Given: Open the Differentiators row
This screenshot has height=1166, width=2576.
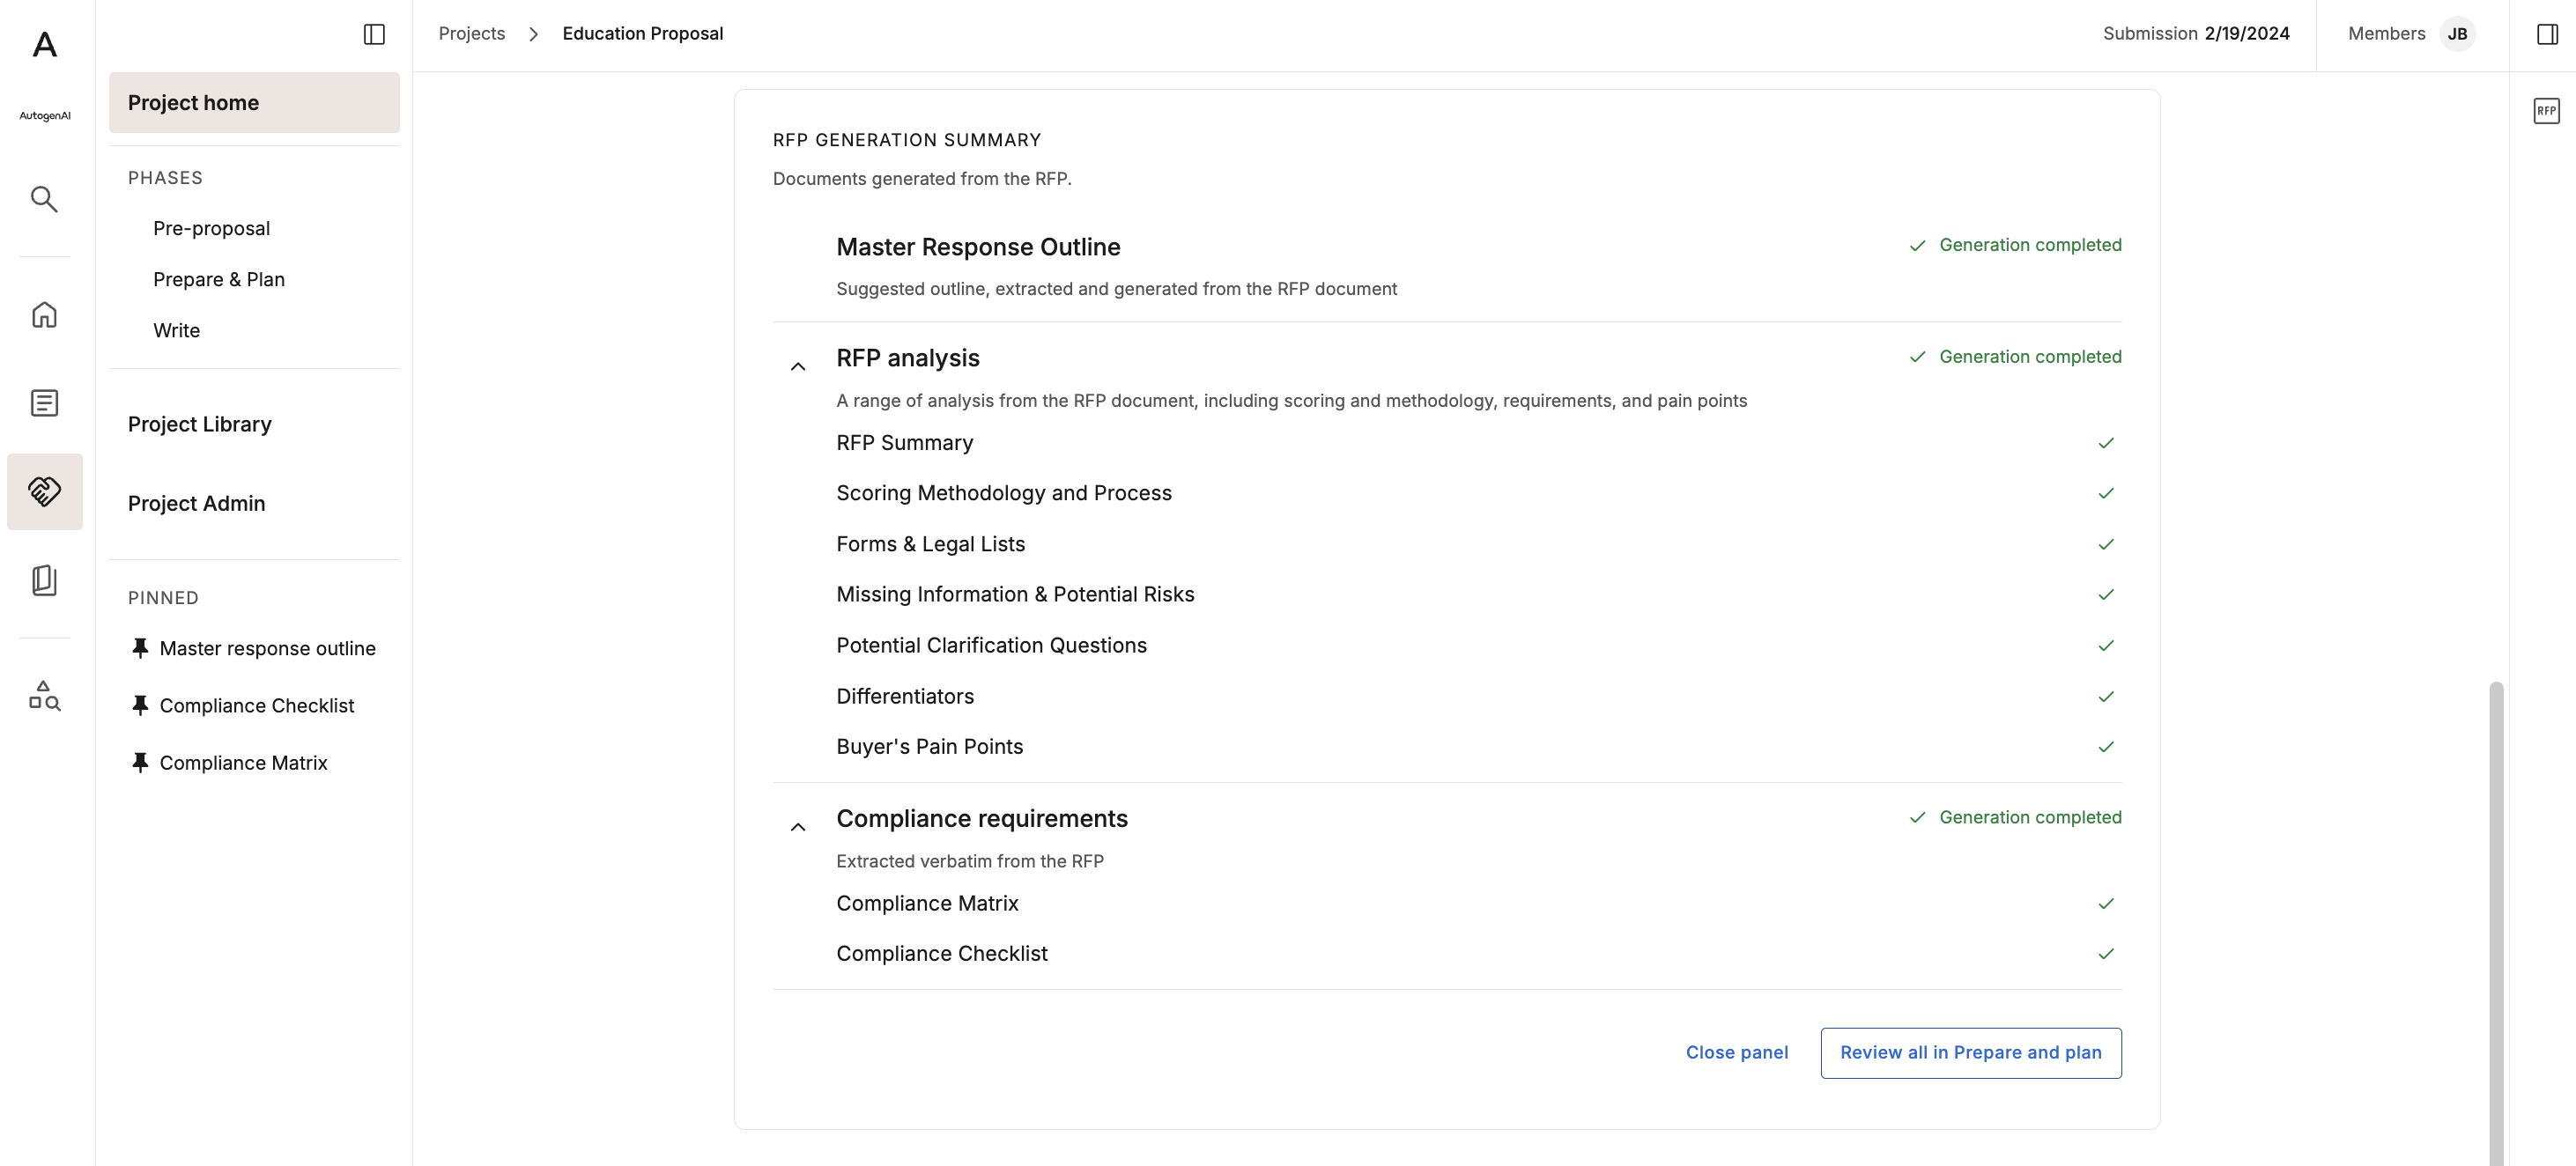Looking at the screenshot, I should point(1478,695).
